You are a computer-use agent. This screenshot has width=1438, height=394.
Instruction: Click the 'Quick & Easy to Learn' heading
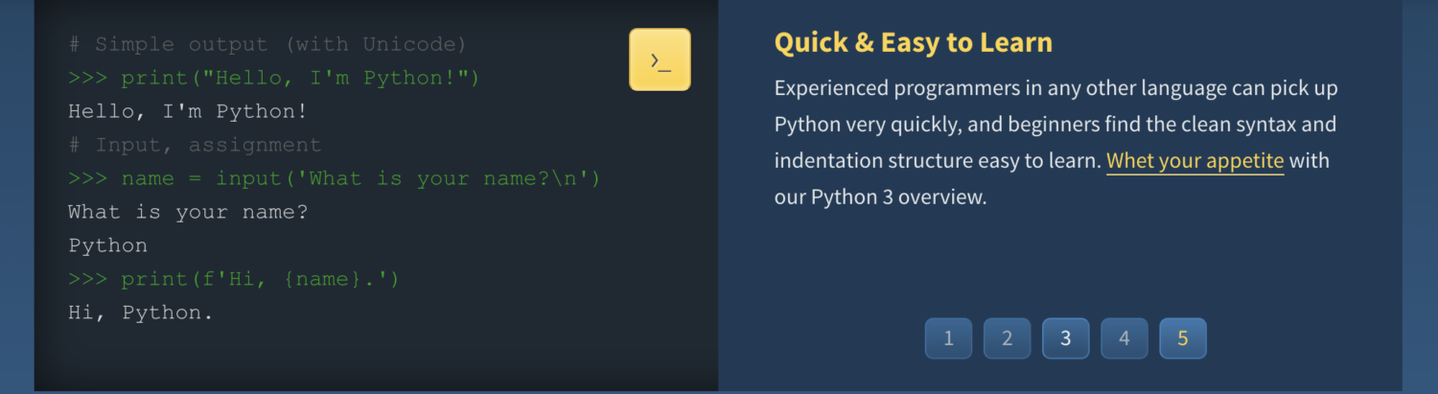(x=913, y=42)
